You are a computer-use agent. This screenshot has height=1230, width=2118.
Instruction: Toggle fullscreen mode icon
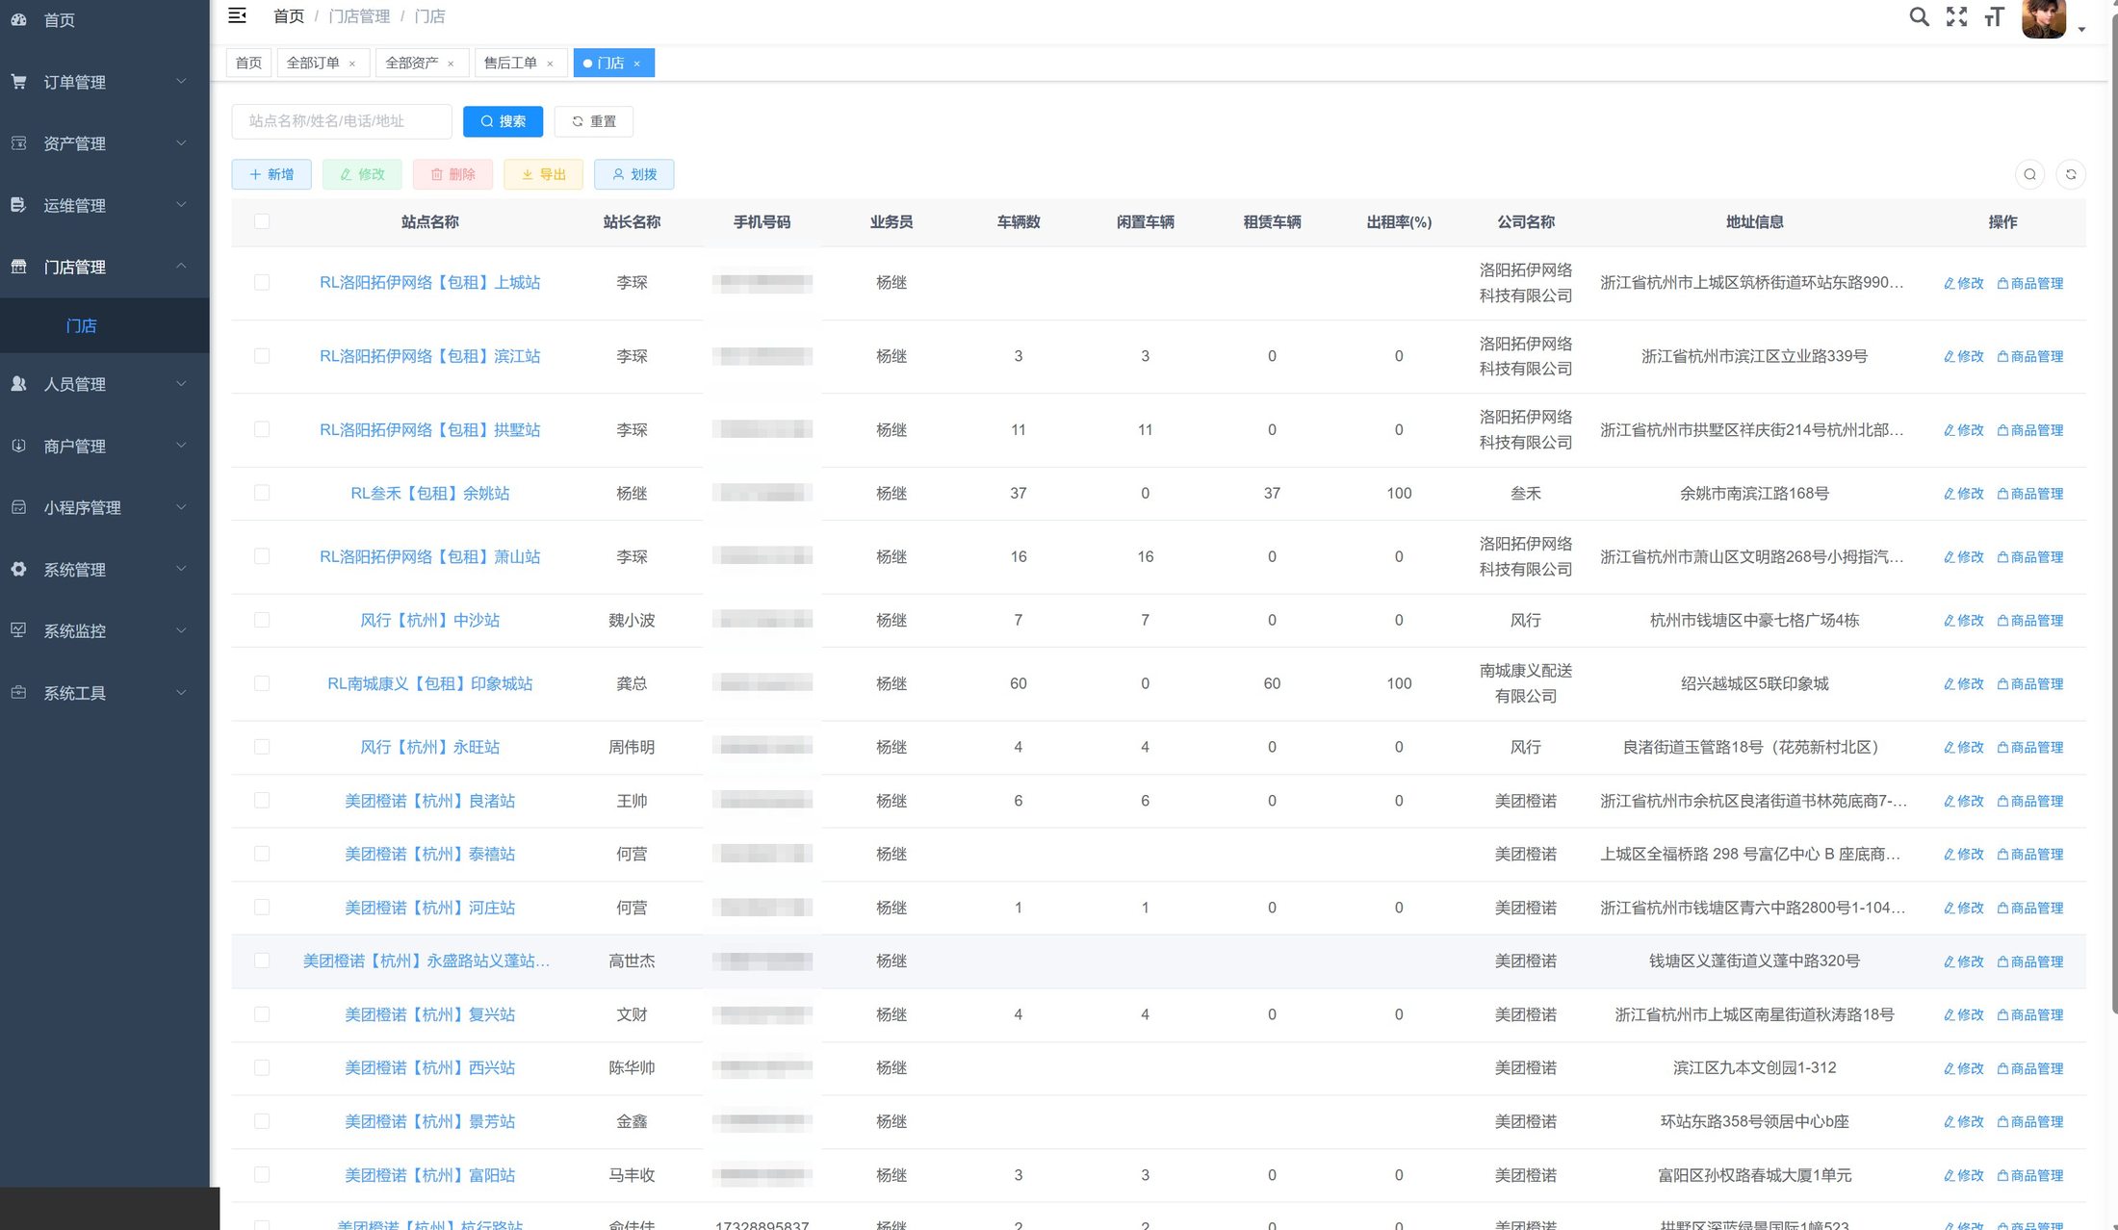1956,16
